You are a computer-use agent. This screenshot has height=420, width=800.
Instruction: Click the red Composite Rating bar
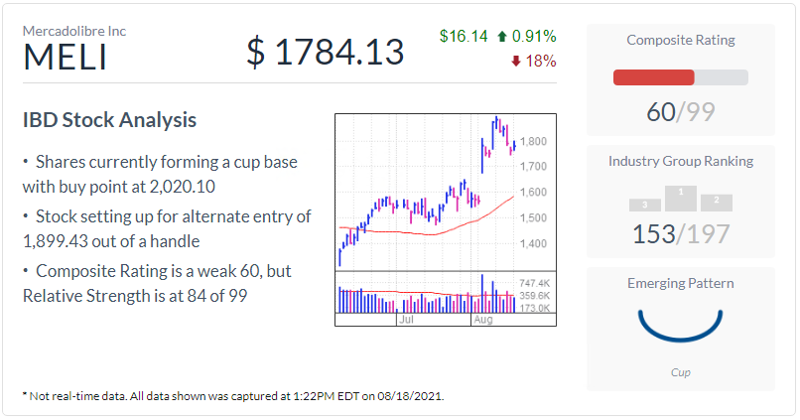pos(654,77)
